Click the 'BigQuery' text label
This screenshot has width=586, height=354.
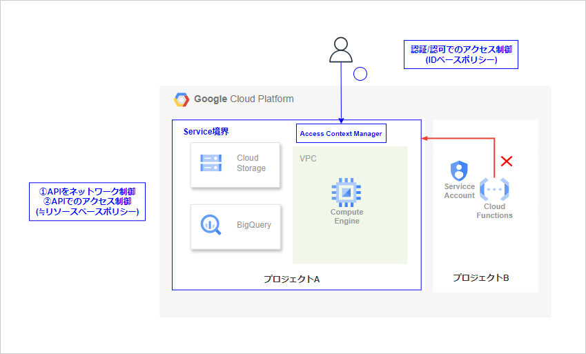click(254, 225)
